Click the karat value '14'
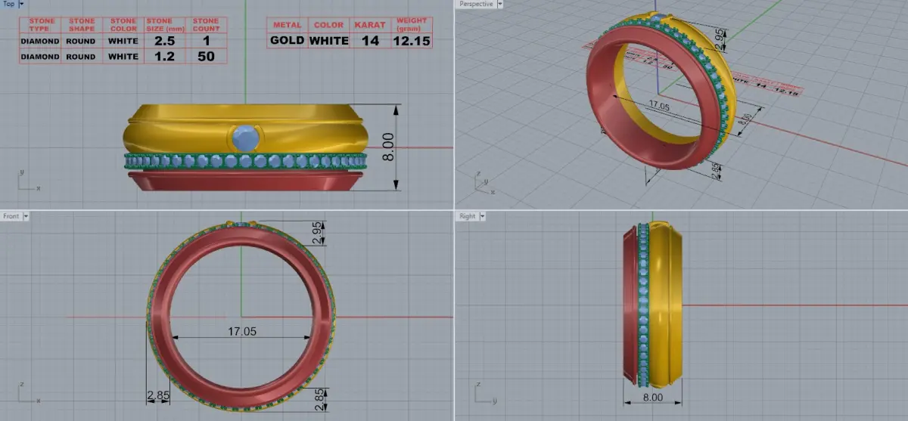 coord(370,41)
